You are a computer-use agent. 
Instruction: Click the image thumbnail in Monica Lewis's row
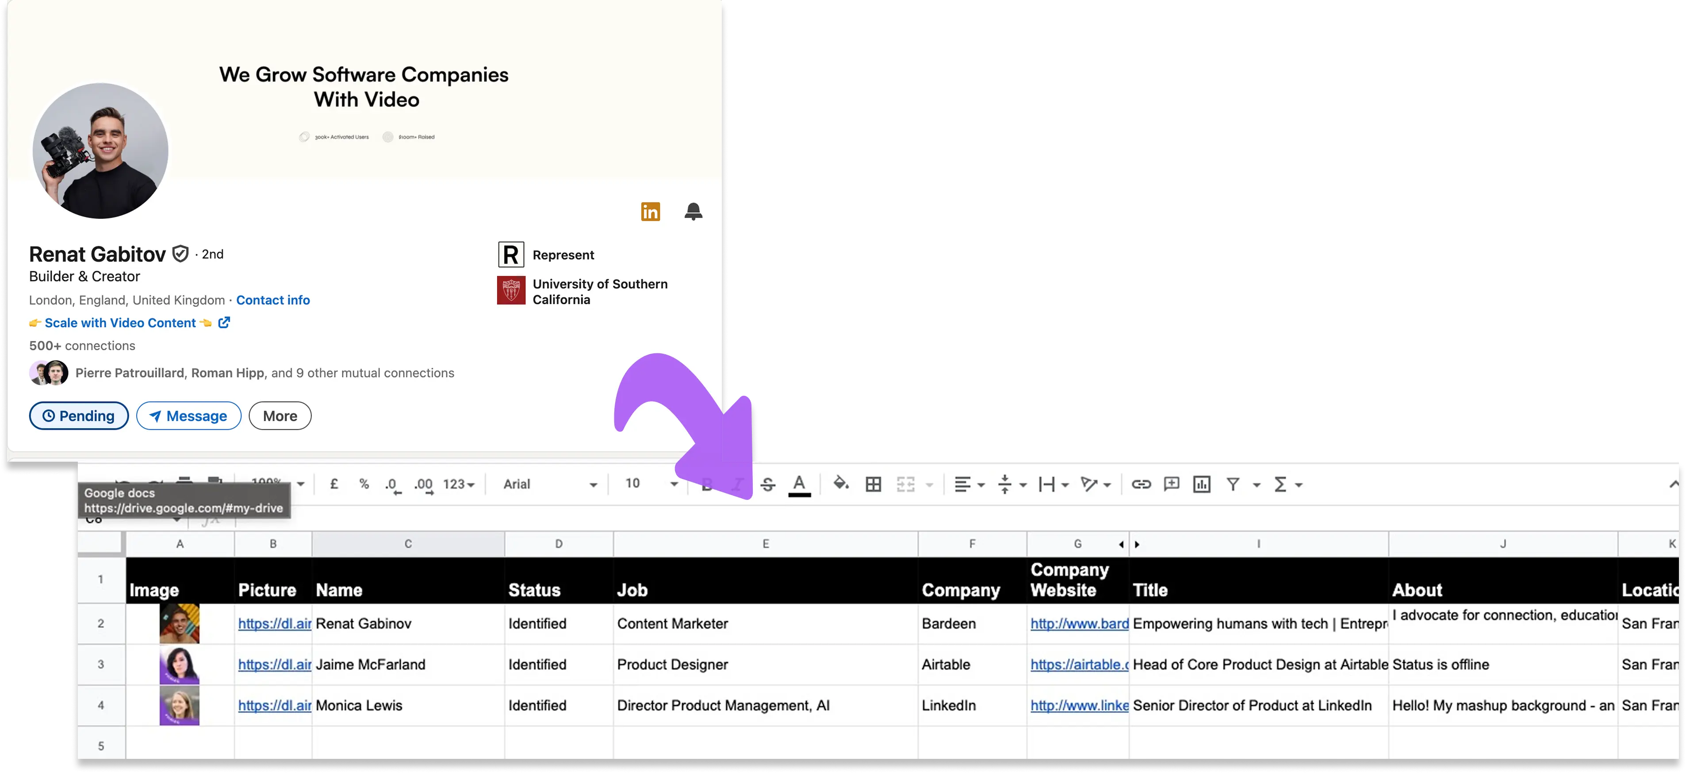[x=179, y=705]
